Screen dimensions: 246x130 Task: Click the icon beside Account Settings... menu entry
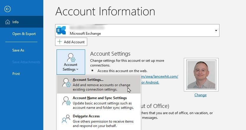66,83
